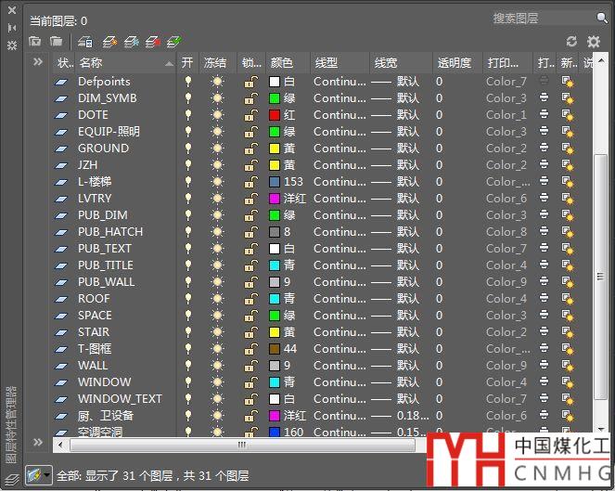Open the Layer States Manager icon

pos(84,41)
